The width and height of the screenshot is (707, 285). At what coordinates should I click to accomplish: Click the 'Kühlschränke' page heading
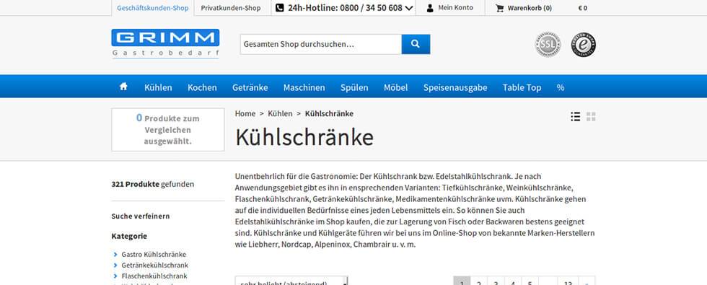pyautogui.click(x=304, y=137)
